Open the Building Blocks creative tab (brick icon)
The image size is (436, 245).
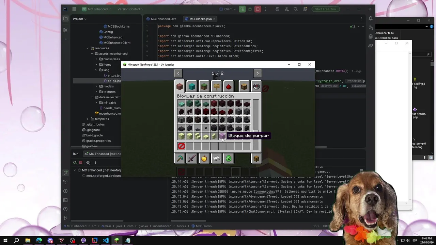click(180, 86)
